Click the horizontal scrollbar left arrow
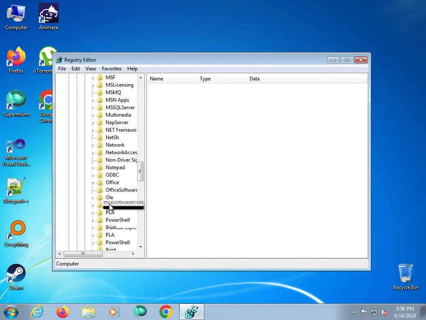 59,254
